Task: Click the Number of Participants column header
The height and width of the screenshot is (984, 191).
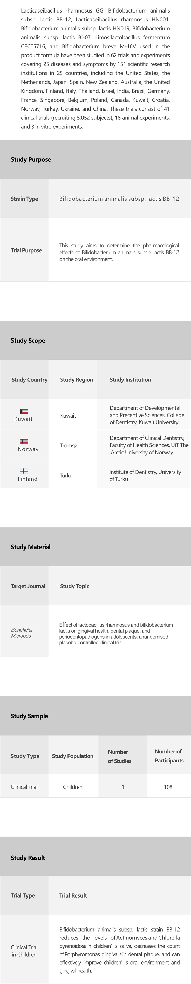Action: point(169,756)
